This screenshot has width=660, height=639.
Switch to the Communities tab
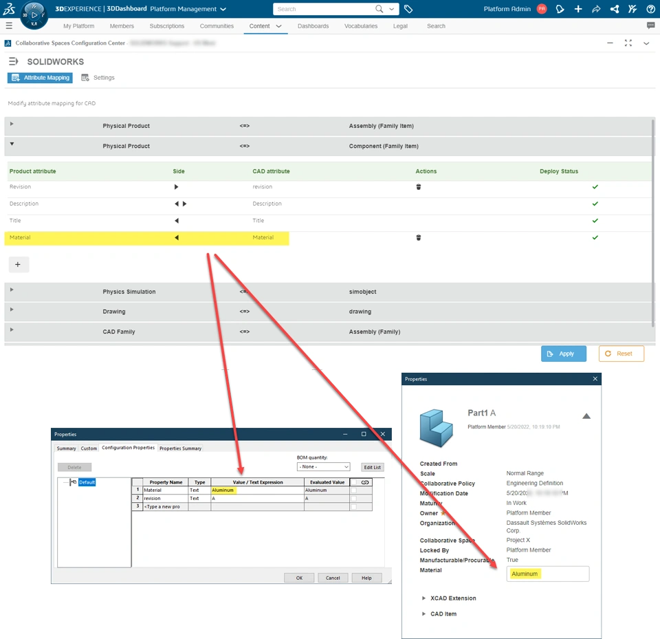coord(217,26)
